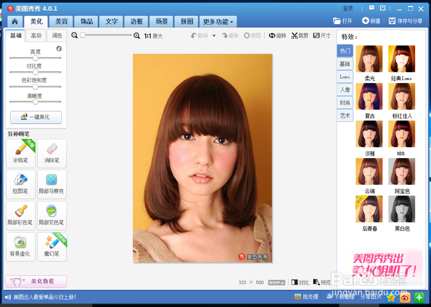Apply the 柔光 soft light effect thumbnail

[x=369, y=59]
